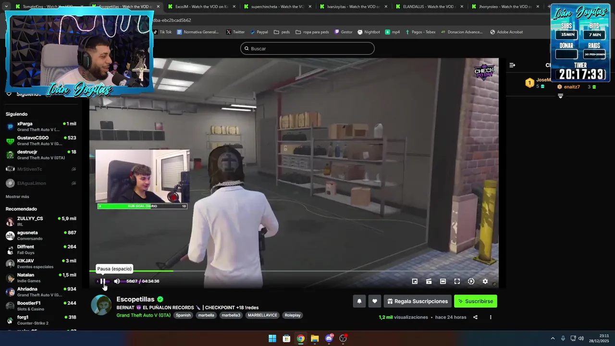This screenshot has height=346, width=615.
Task: Select the Roleplay tag
Action: [293, 315]
